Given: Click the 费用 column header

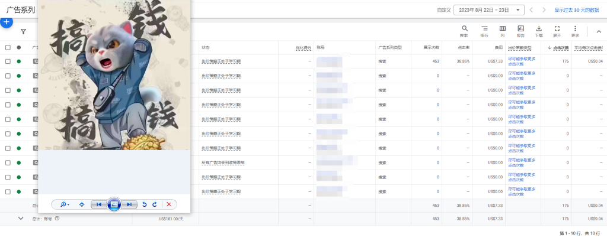Looking at the screenshot, I should (x=499, y=48).
